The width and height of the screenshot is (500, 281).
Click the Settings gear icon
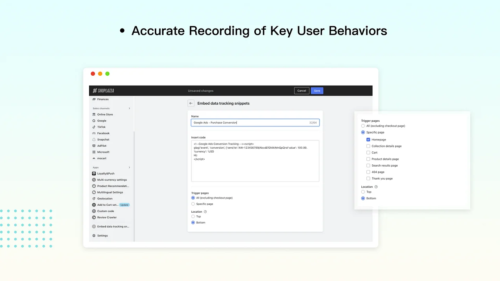[94, 236]
